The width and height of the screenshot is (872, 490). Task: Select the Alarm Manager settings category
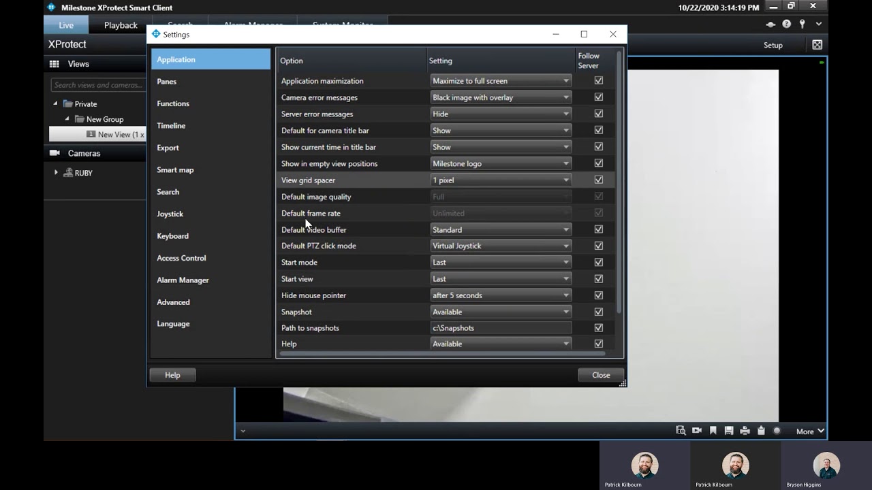click(211, 280)
